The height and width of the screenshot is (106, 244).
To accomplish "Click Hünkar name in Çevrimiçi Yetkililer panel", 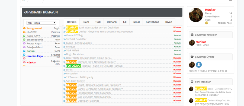I will tap(201, 42).
